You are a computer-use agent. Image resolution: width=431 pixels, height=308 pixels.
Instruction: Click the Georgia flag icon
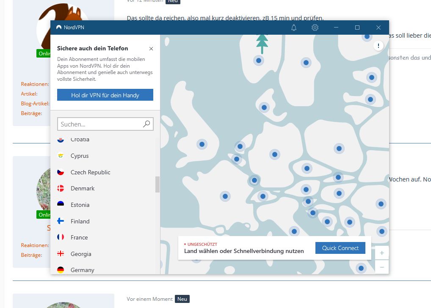(61, 254)
